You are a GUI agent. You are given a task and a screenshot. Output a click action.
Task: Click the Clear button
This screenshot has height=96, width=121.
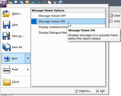[x=115, y=16]
